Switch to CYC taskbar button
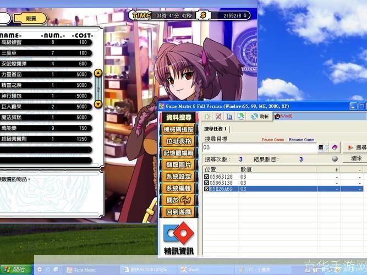The height and width of the screenshot is (275, 367). click(264, 270)
